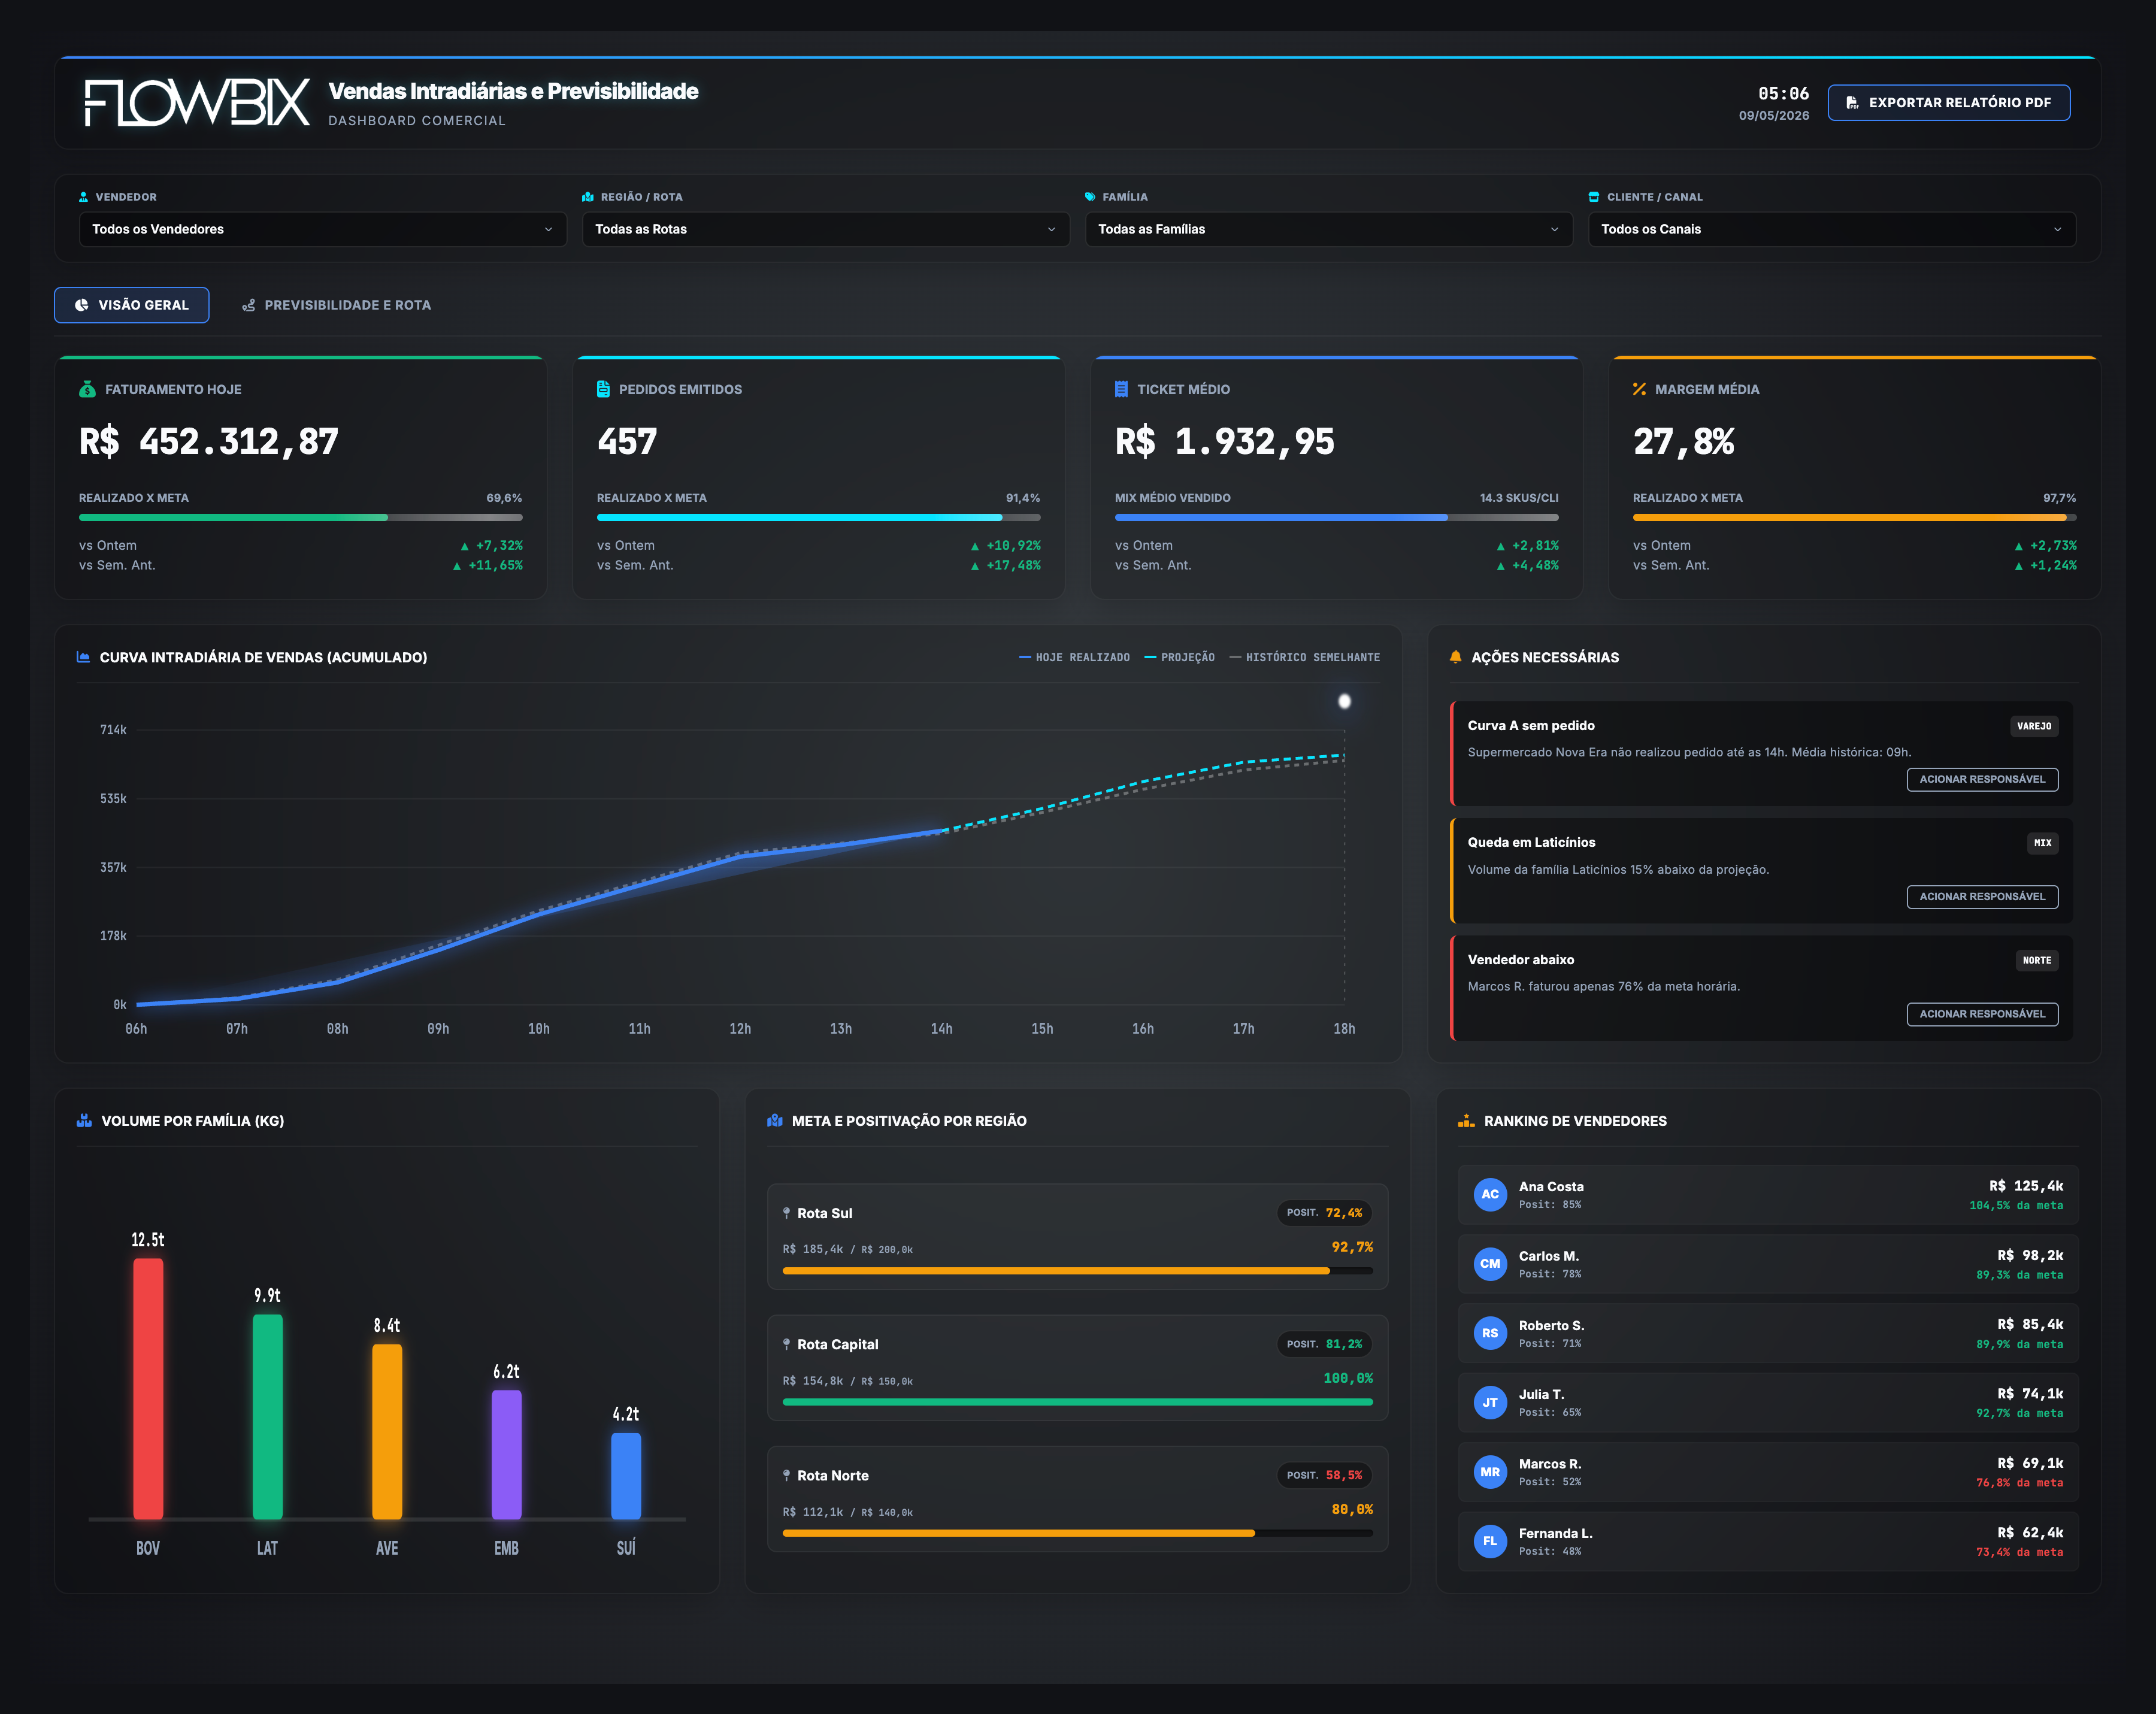Toggle the Hoje Realizado legend series
The image size is (2156, 1714).
point(1074,657)
